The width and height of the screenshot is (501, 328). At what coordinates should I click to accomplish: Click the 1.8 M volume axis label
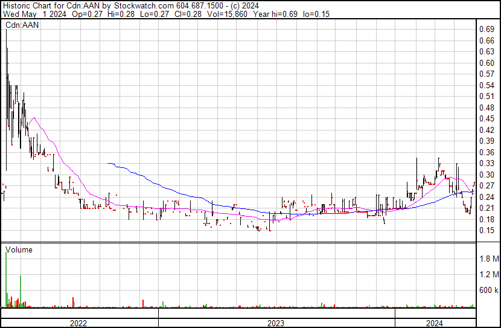pos(488,259)
